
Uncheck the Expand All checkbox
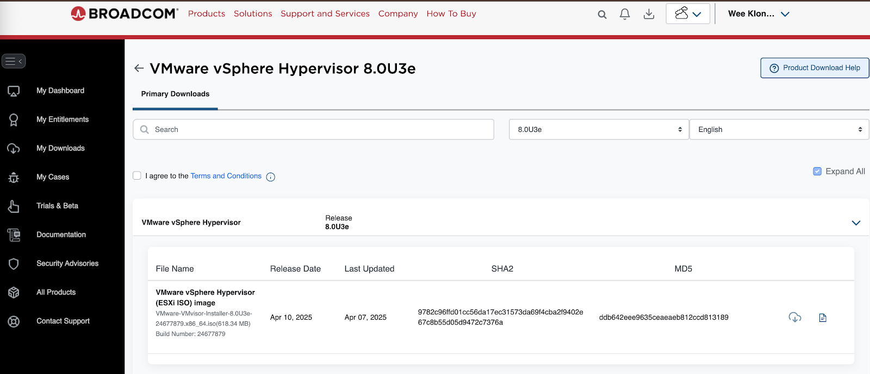click(x=817, y=172)
